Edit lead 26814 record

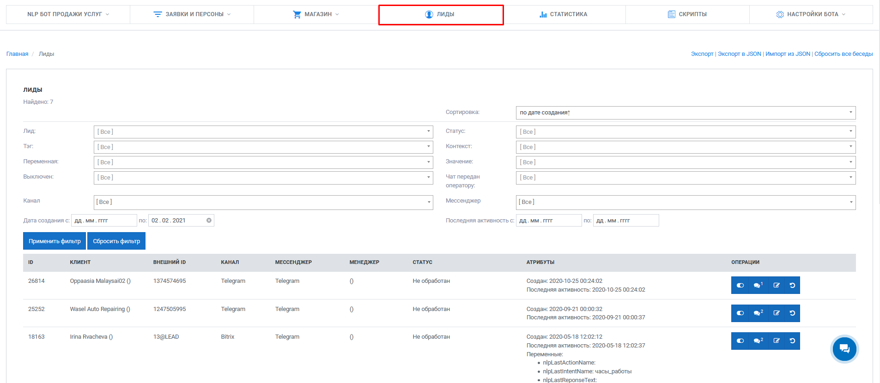[776, 285]
